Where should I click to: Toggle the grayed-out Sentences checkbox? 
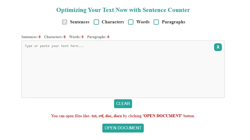64,22
